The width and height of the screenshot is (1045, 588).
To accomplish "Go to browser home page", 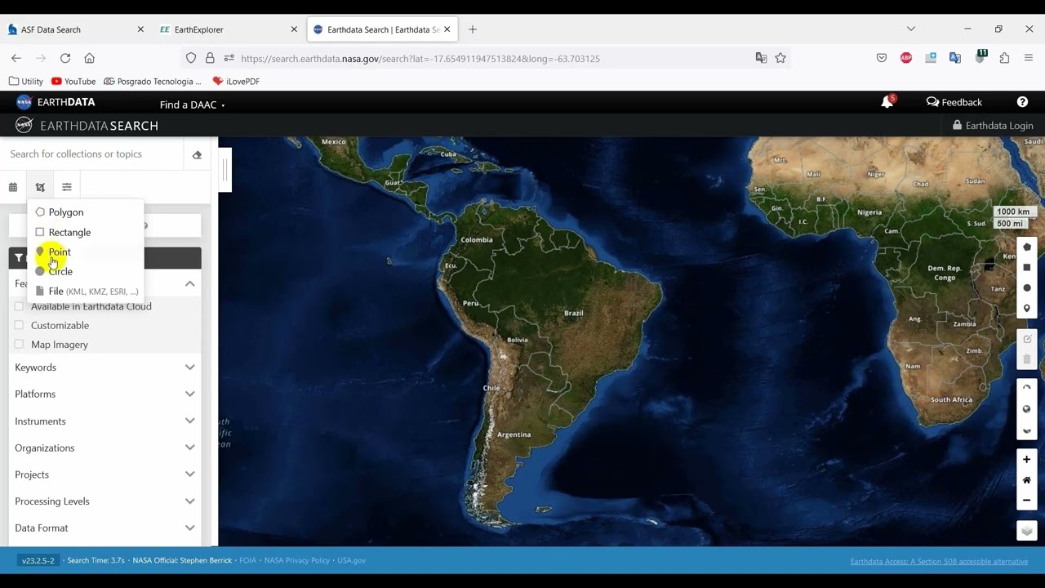I will click(90, 58).
